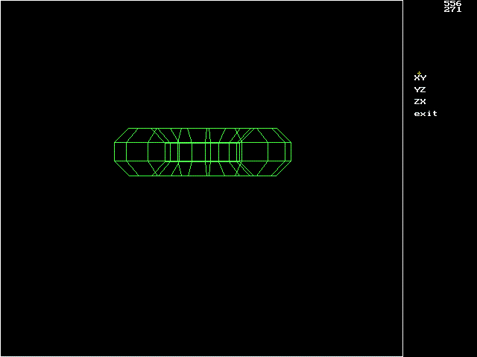Image resolution: width=477 pixels, height=357 pixels.
Task: Pick the right end face of the wireframe
Action: pyautogui.click(x=288, y=152)
